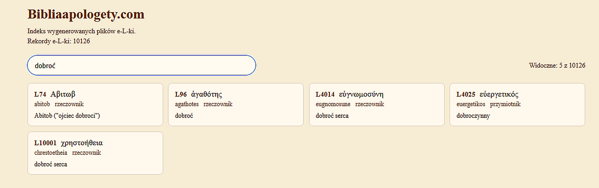599x188 pixels.
Task: Click the "Indeks wygenerowanych plików e-L-ki." subtitle
Action: coord(81,31)
